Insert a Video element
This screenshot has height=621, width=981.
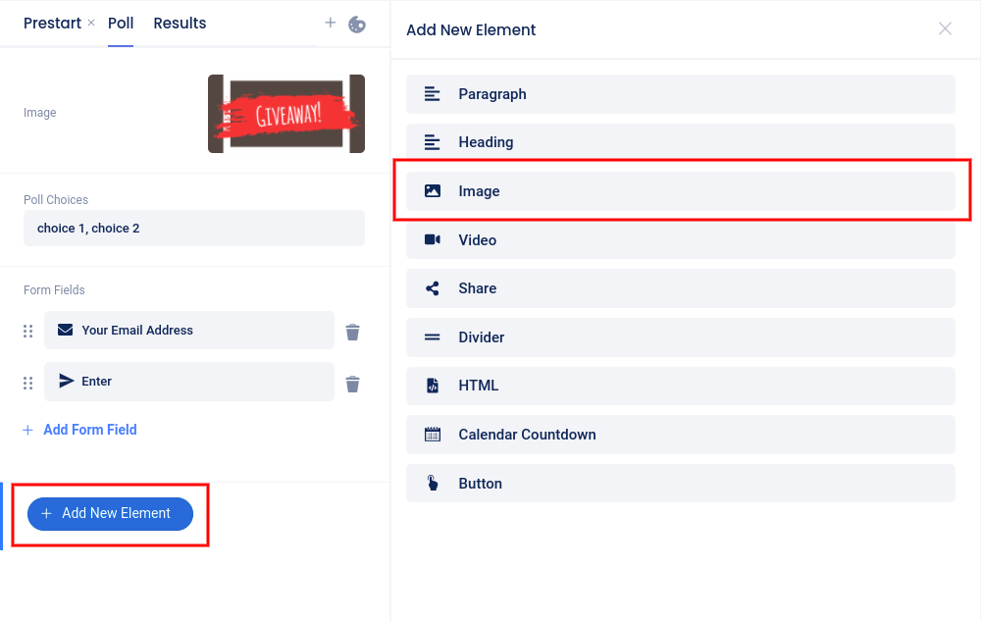680,240
